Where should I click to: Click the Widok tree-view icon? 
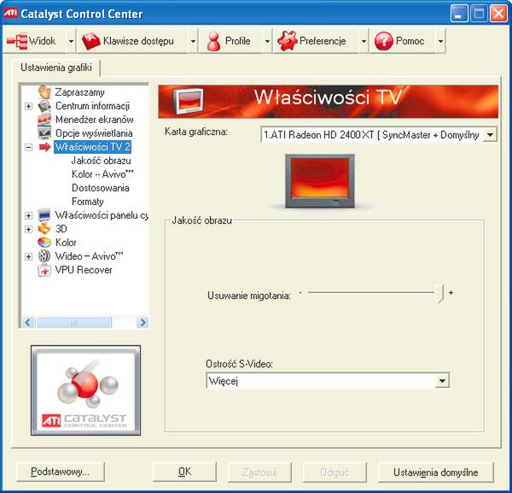(17, 41)
